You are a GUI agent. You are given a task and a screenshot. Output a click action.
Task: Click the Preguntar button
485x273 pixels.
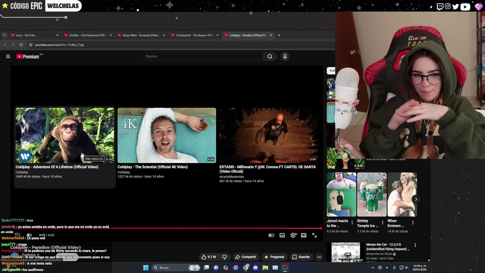[x=274, y=257]
